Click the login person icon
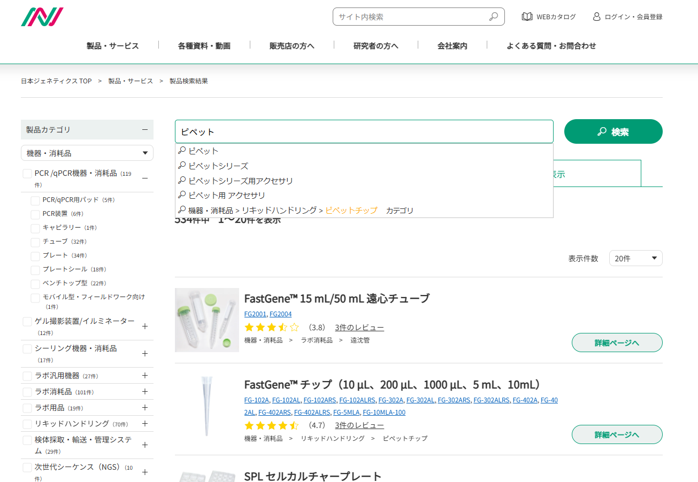The height and width of the screenshot is (482, 698). click(596, 17)
